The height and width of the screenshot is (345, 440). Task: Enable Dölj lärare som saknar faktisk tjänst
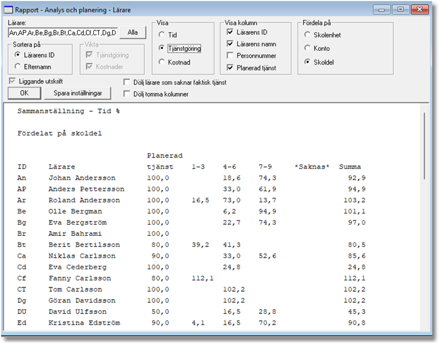(x=127, y=82)
